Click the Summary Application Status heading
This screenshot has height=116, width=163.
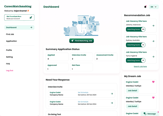point(63,49)
